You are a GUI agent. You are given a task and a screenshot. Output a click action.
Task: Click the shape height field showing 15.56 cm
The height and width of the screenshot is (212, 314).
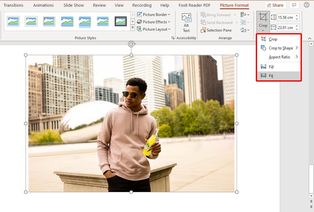[x=286, y=17]
